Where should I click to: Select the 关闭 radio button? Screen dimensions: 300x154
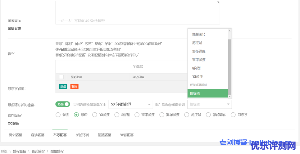click(58, 115)
